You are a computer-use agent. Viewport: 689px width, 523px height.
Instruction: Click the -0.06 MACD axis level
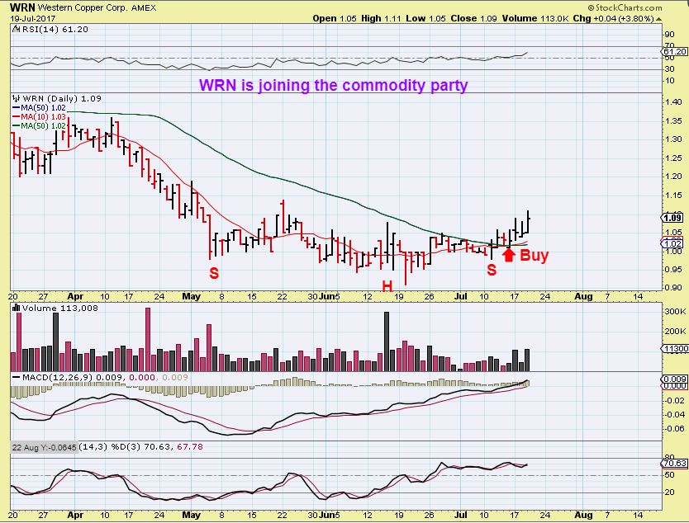[x=674, y=429]
